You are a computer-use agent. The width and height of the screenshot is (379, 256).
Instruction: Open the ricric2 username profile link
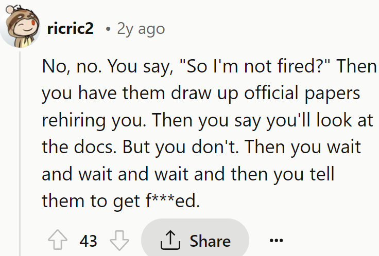coord(71,29)
